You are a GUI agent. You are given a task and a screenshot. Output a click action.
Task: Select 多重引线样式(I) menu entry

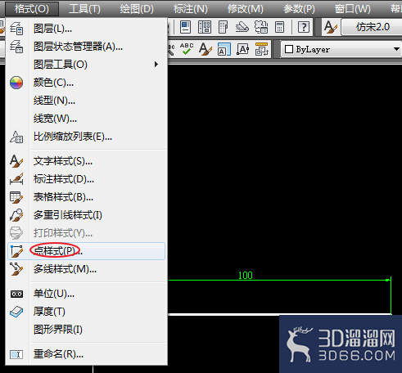pos(86,215)
